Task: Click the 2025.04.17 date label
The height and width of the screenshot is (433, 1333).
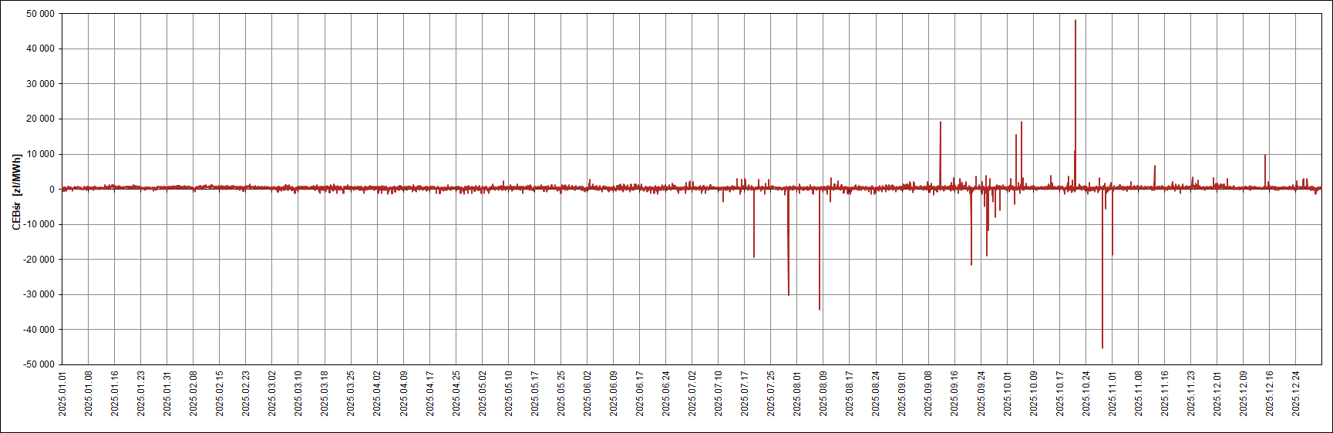Action: pyautogui.click(x=430, y=393)
